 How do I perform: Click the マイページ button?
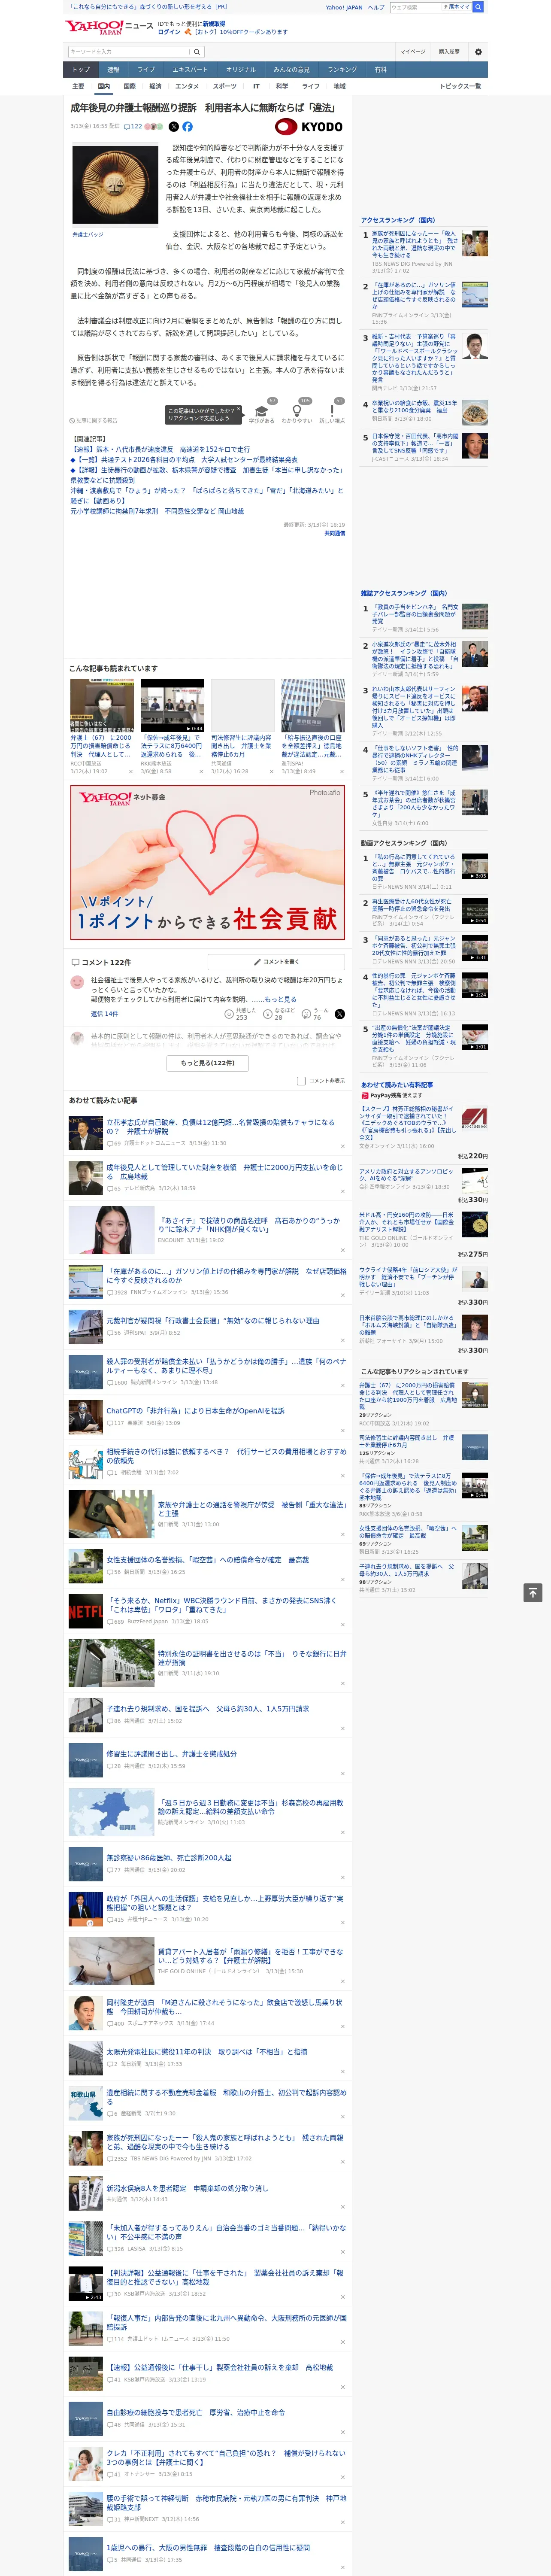[412, 52]
